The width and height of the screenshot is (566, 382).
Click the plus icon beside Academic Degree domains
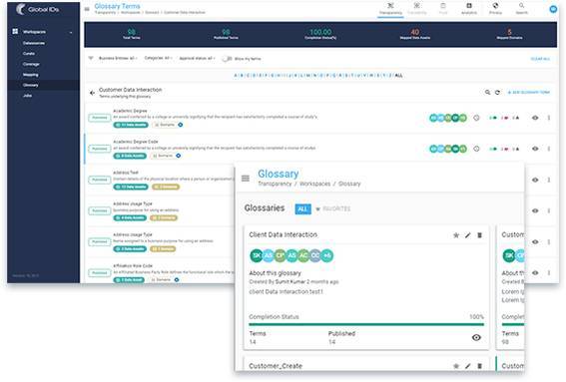[181, 125]
